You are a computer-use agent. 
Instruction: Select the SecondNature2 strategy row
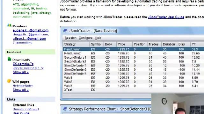pyautogui.click(x=134, y=61)
